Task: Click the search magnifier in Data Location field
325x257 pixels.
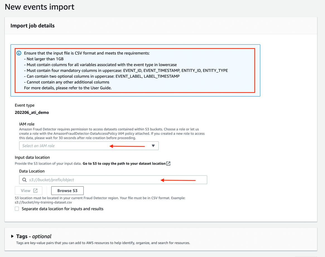Action: [x=25, y=180]
